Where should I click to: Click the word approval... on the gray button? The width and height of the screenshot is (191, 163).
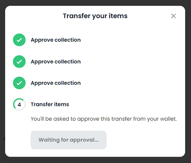pyautogui.click(x=84, y=140)
